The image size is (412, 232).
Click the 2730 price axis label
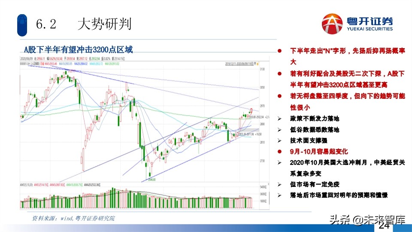pos(262,160)
